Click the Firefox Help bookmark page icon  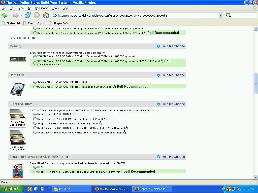pos(3,23)
